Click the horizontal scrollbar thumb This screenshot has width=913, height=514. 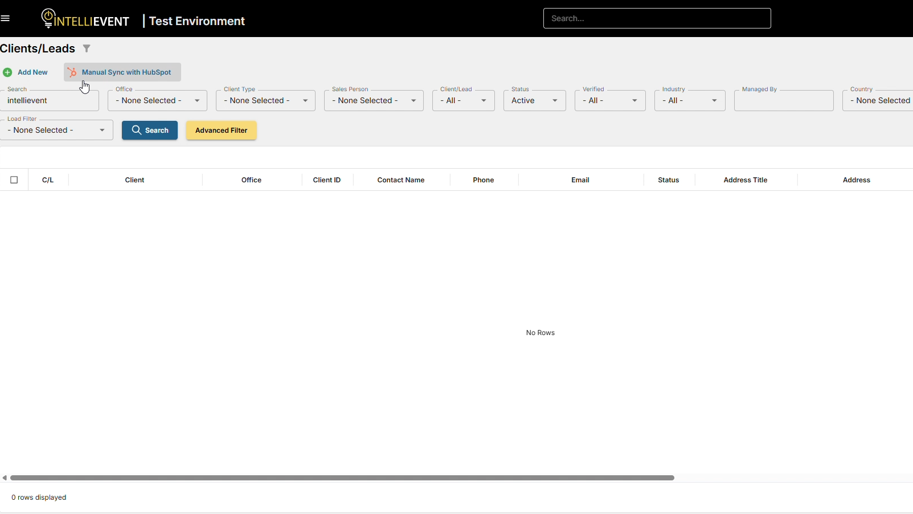(342, 478)
